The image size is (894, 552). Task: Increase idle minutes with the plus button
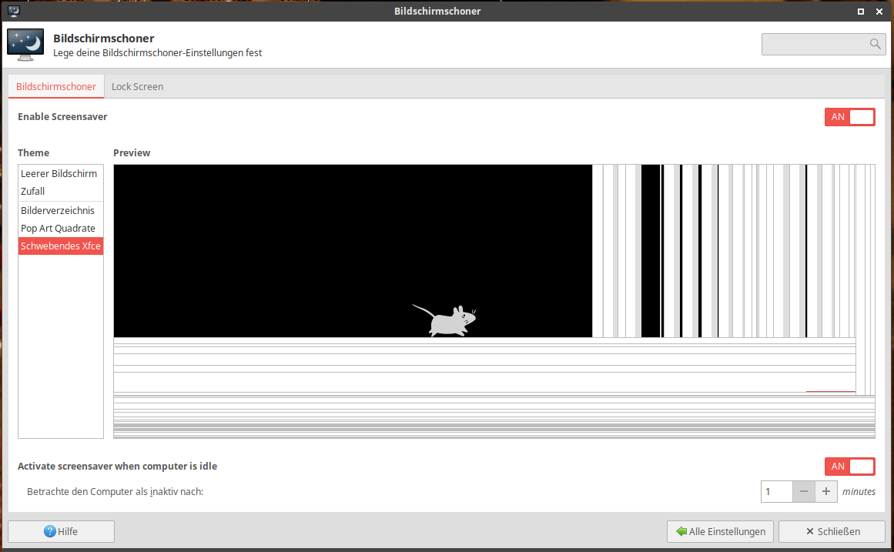coord(826,491)
